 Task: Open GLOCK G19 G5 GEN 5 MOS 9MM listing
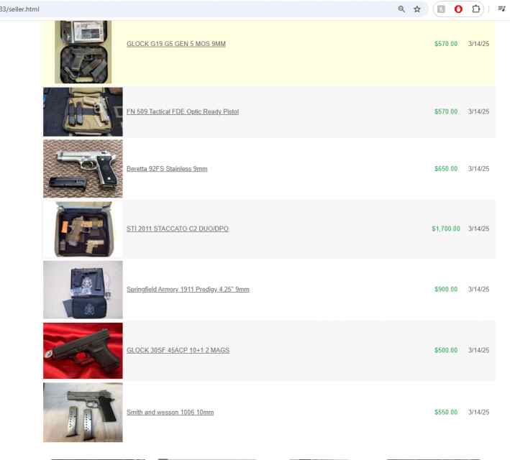coord(176,44)
